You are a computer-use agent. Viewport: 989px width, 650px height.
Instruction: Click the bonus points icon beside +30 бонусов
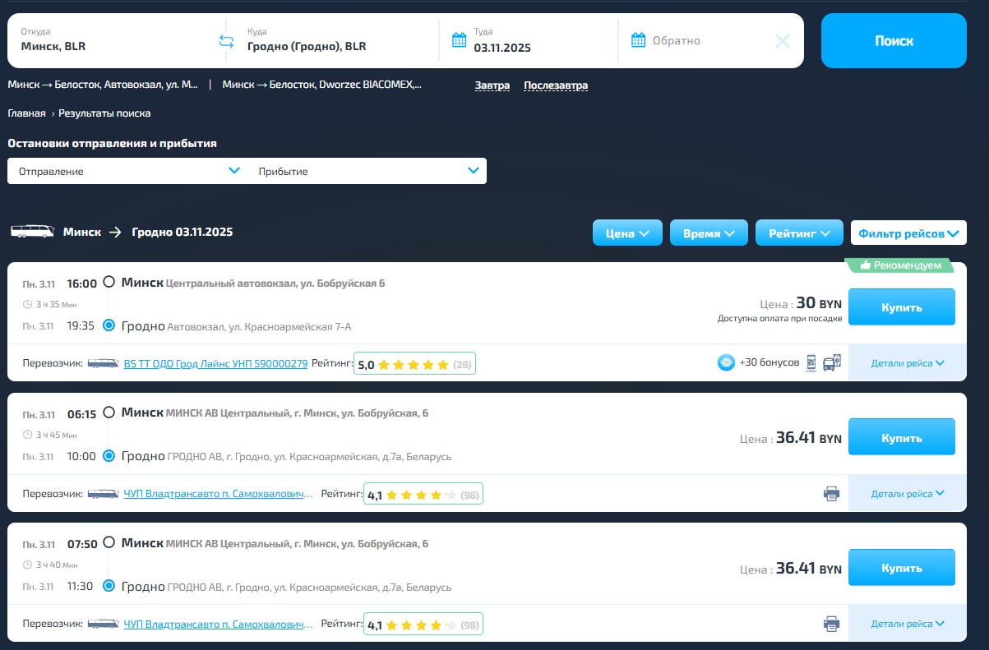pyautogui.click(x=726, y=362)
